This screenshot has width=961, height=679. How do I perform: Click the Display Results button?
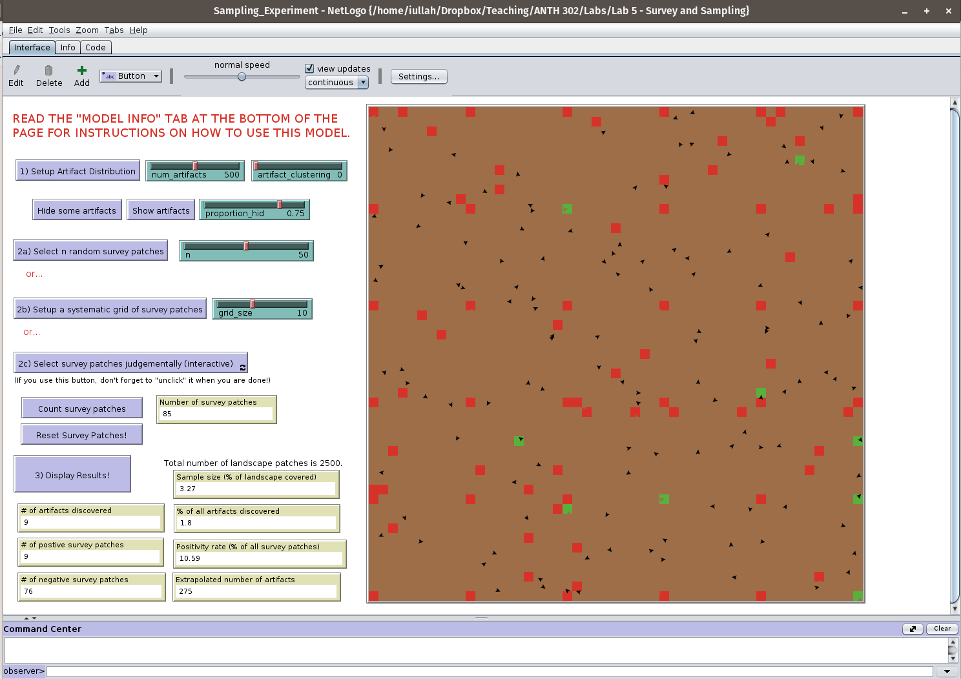(72, 475)
